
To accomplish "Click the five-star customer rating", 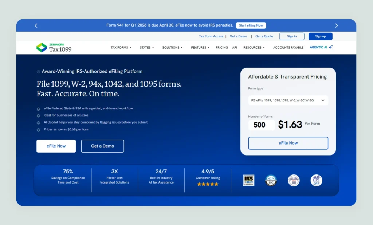I will coord(208,184).
